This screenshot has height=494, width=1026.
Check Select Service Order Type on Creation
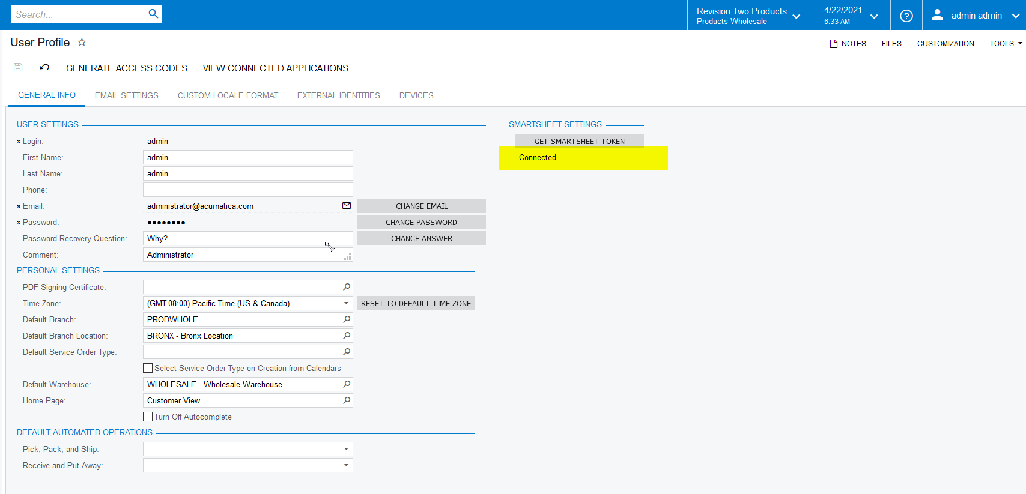click(148, 368)
